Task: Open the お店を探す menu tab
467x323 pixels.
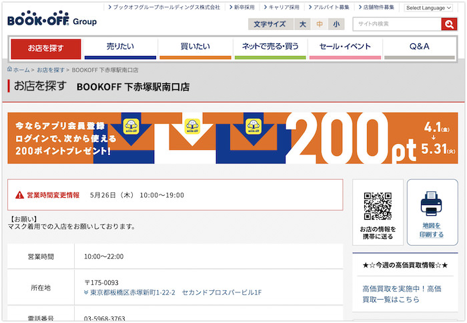Action: [x=46, y=49]
